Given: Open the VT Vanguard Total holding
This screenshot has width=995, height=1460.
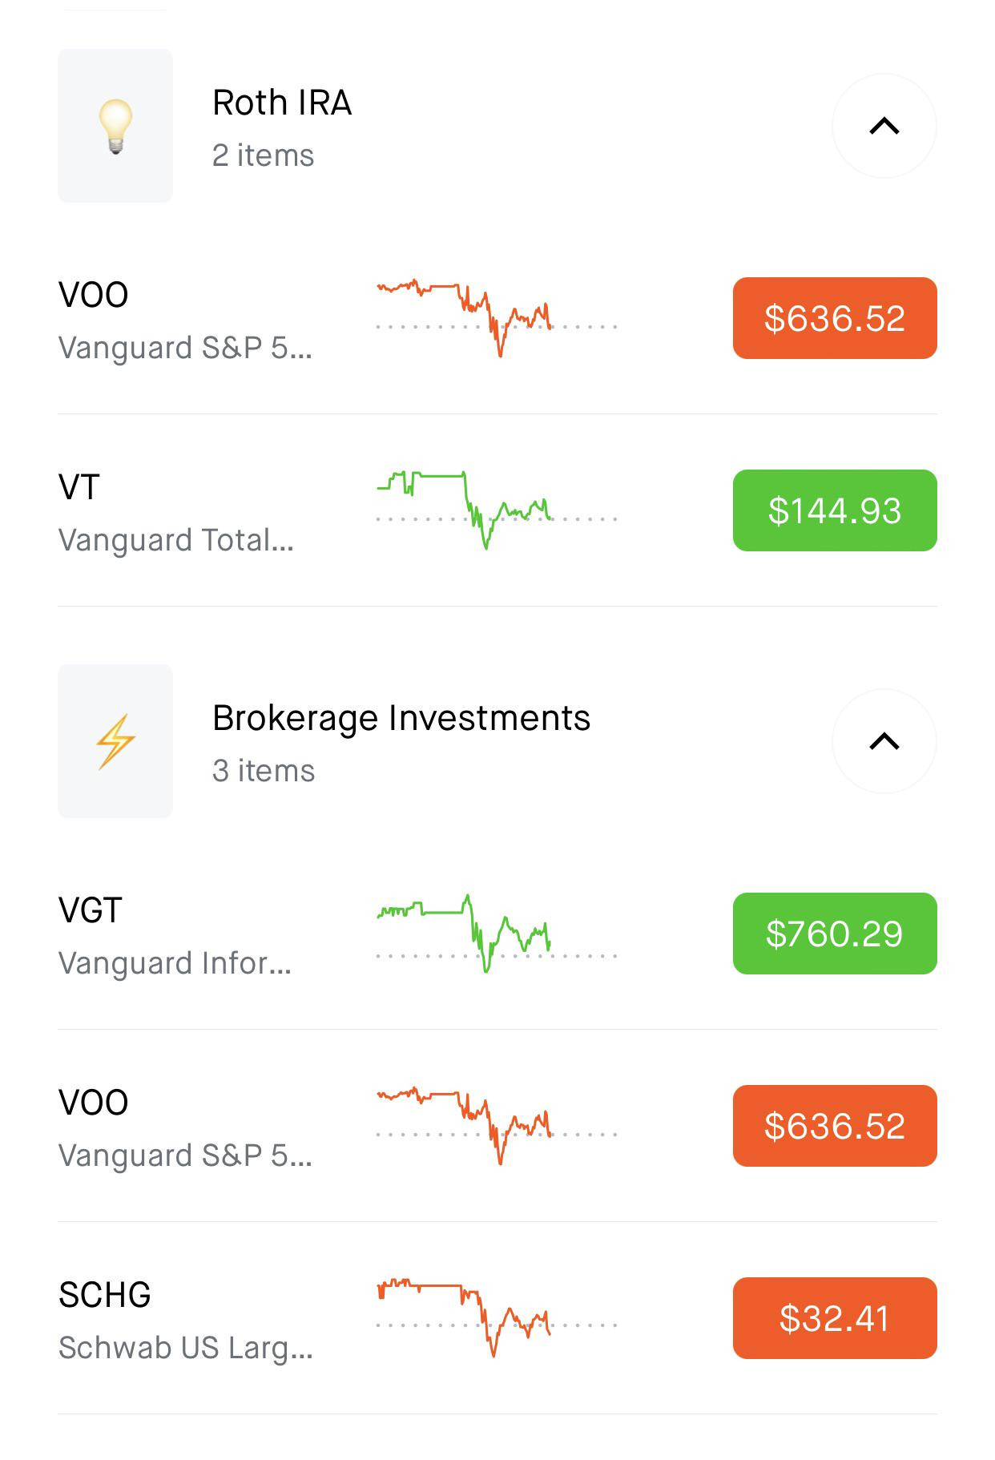Looking at the screenshot, I should pyautogui.click(x=497, y=510).
